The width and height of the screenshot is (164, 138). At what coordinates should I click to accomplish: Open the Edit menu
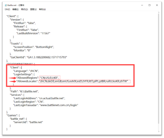(x=15, y=9)
